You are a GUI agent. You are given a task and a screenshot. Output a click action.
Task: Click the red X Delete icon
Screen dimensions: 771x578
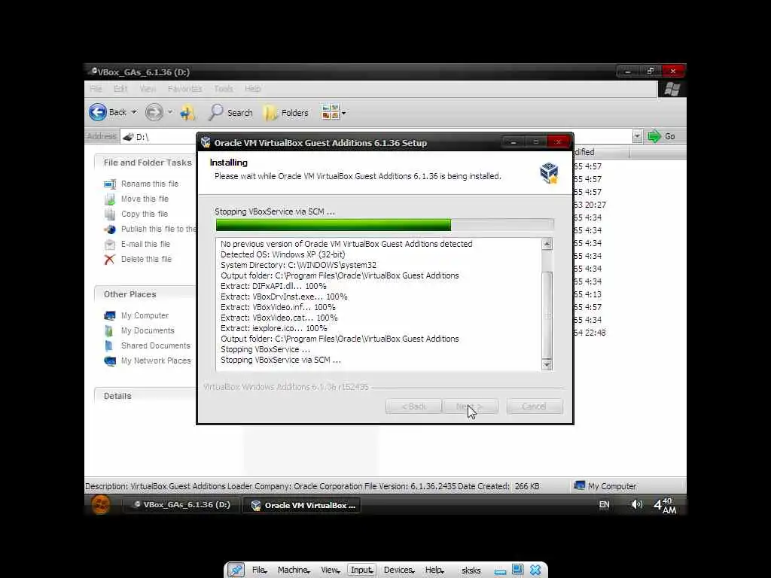click(x=110, y=259)
